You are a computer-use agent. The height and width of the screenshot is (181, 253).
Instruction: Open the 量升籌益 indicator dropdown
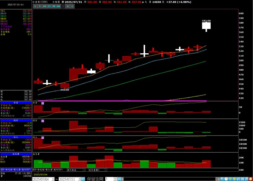[84, 170]
